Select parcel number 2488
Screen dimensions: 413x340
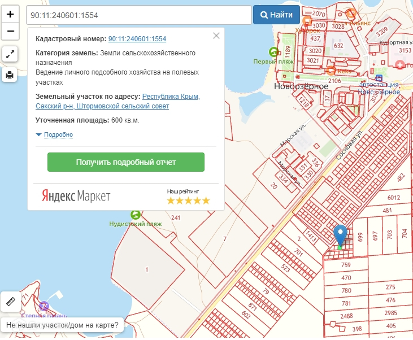pos(346,316)
